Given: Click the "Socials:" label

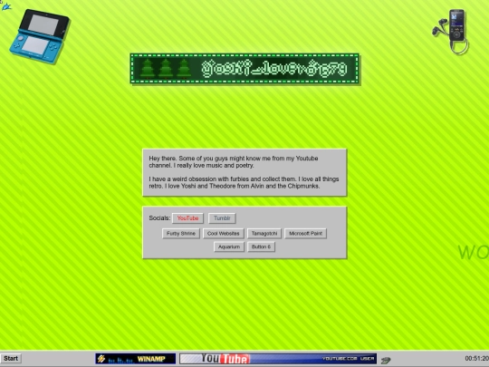Looking at the screenshot, I should [x=159, y=218].
